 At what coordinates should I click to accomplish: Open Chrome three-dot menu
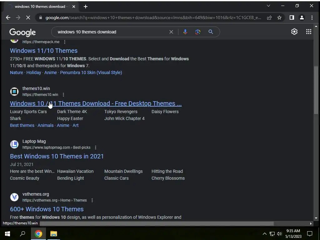(x=312, y=17)
